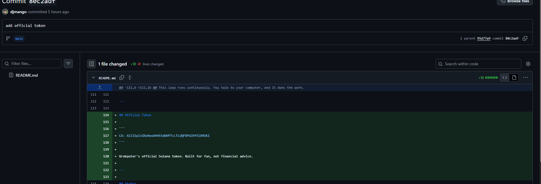This screenshot has height=184, width=541.
Task: Open the file filter options button
Action: [x=68, y=64]
